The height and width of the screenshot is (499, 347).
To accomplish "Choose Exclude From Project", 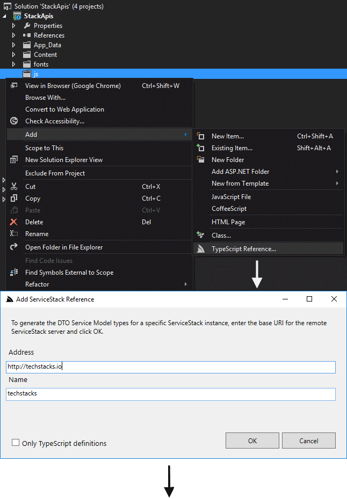I will click(99, 173).
